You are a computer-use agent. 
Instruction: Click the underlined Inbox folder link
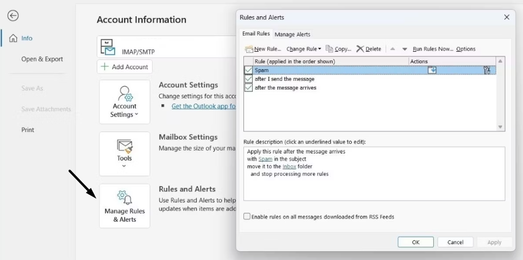coord(289,166)
